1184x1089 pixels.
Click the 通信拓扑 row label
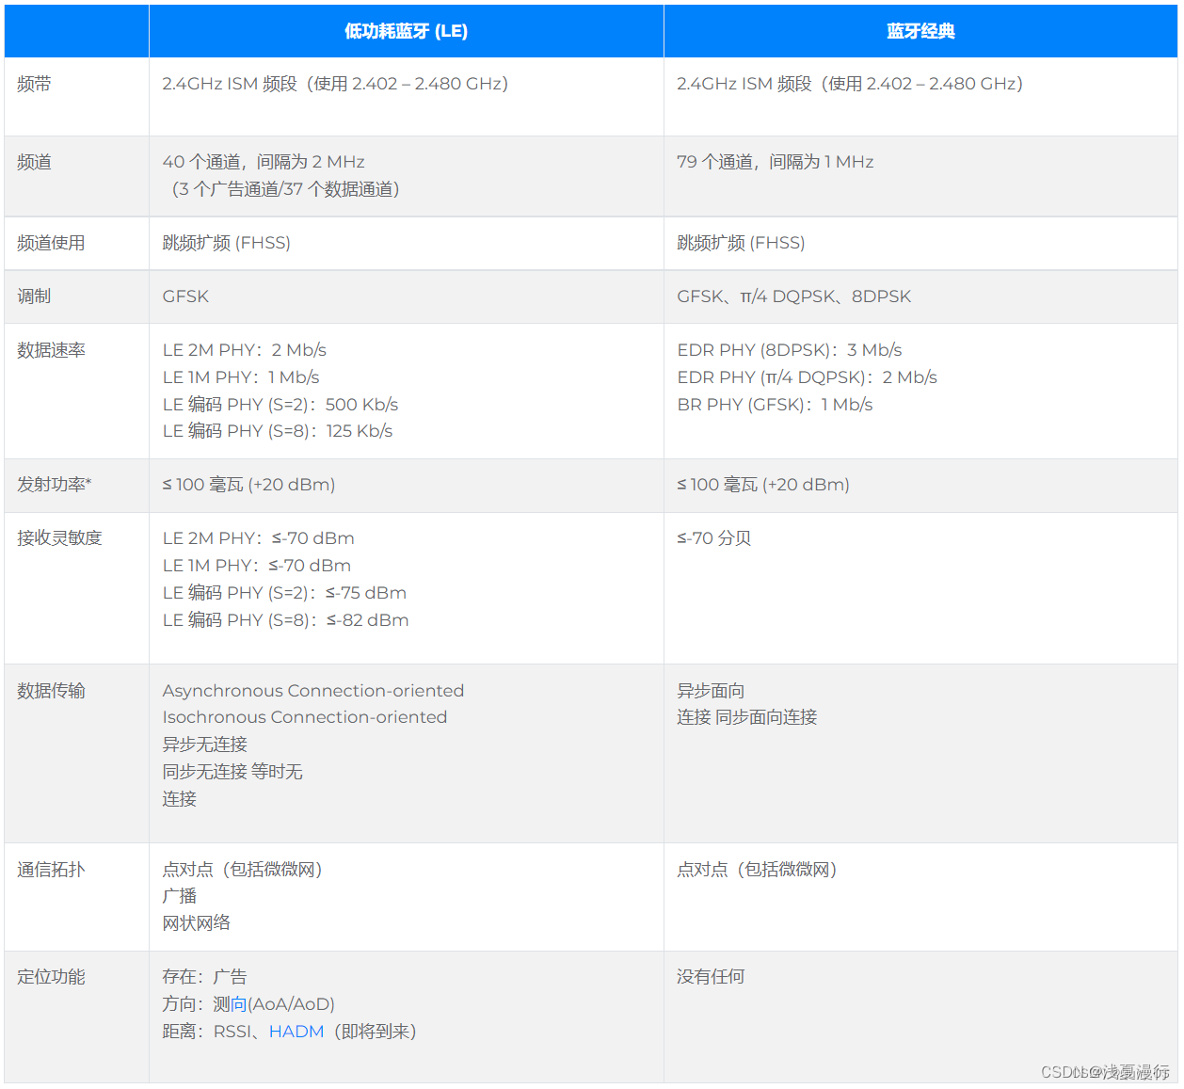point(51,870)
